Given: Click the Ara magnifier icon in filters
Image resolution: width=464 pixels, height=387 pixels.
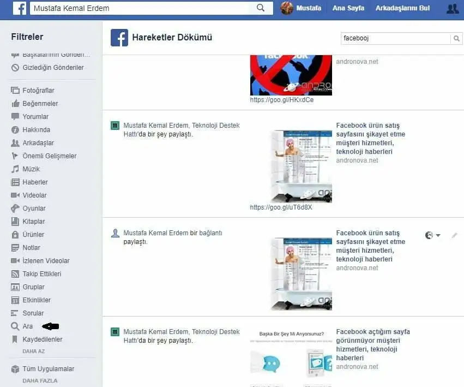Looking at the screenshot, I should [15, 326].
